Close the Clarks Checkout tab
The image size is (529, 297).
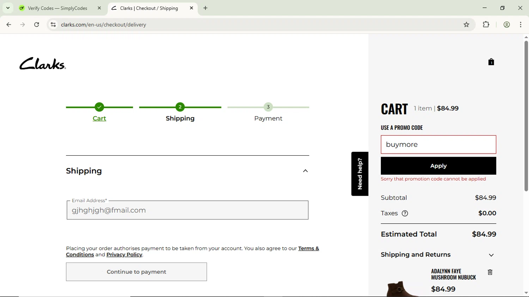pyautogui.click(x=191, y=8)
